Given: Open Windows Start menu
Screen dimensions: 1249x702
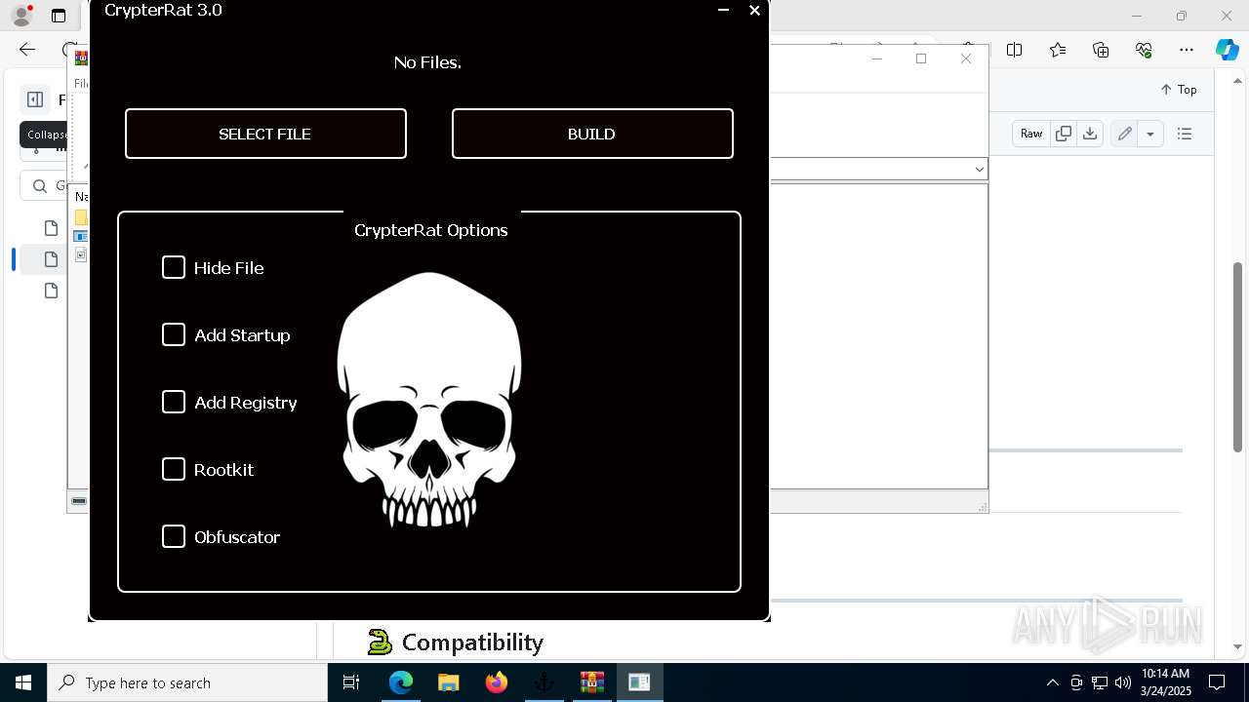Looking at the screenshot, I should (x=23, y=682).
